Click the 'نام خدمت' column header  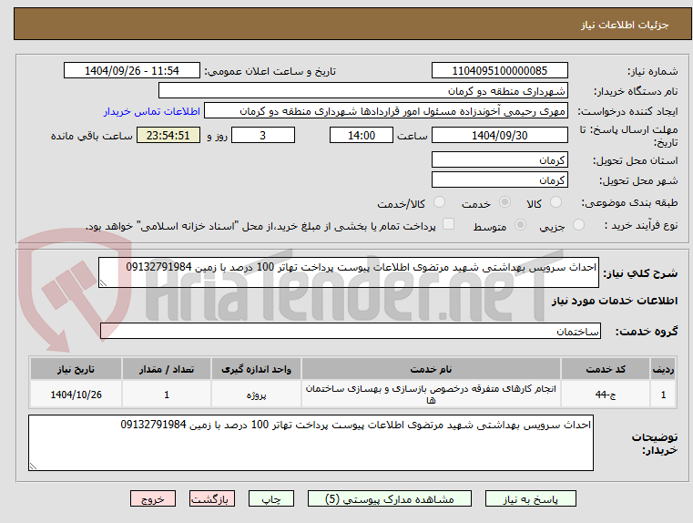[431, 369]
